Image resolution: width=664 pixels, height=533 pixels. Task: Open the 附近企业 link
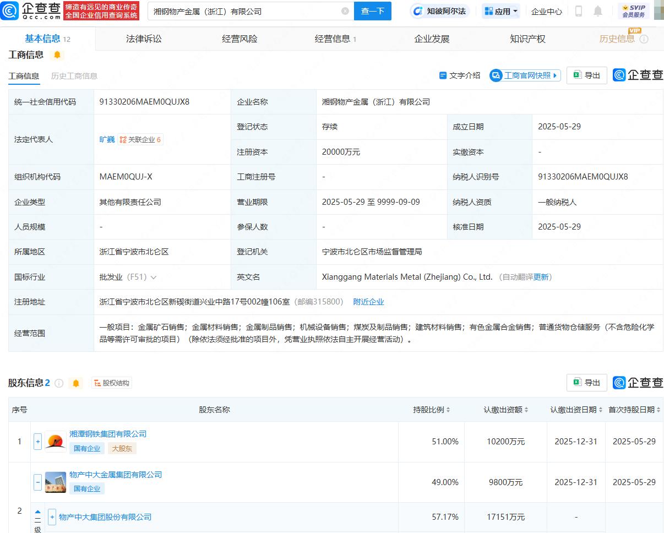point(368,302)
